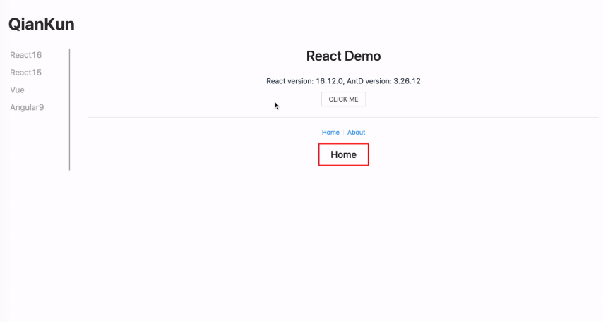Click the React Demo heading

click(x=343, y=56)
